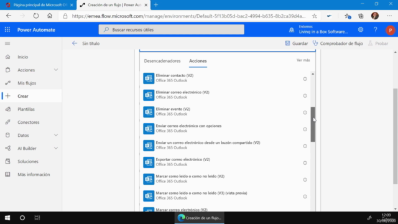Choose Enviar correo electrónico con opciones action
398x224 pixels.
pos(224,129)
